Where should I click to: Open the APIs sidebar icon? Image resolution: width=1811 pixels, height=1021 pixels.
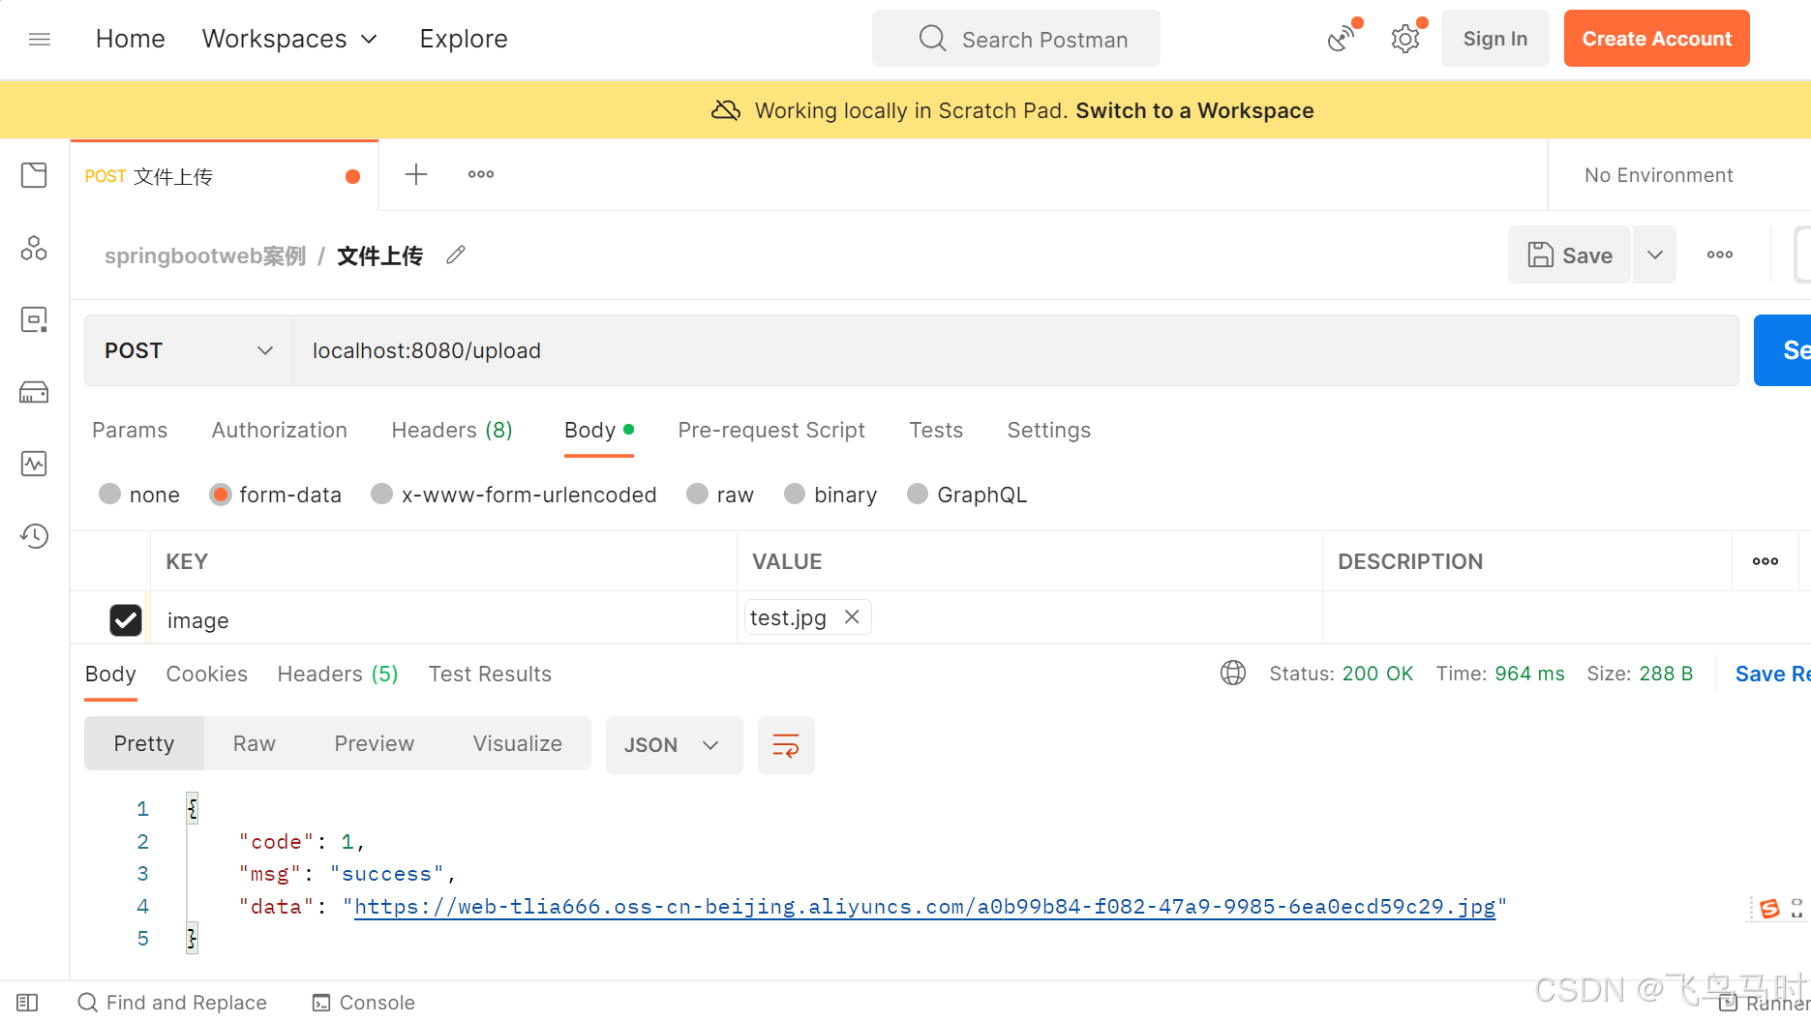point(34,248)
